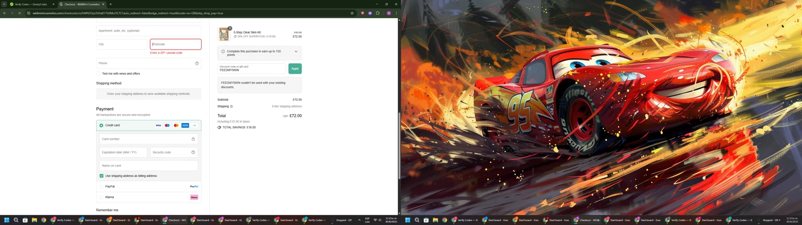The image size is (802, 225).
Task: Choose the PayPal payment radio button
Action: (x=102, y=187)
